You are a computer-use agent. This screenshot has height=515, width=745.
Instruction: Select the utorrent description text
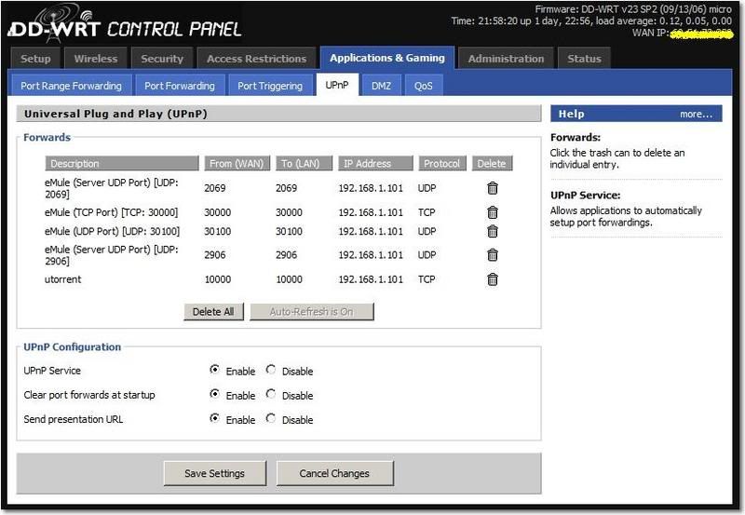(x=62, y=279)
